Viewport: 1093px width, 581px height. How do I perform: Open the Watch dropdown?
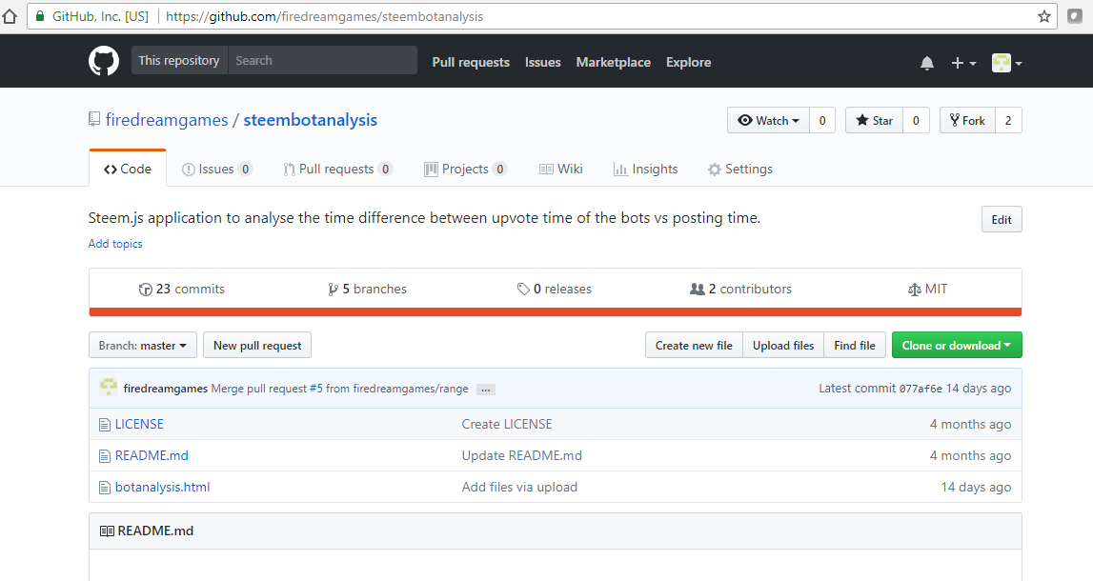[x=768, y=121]
